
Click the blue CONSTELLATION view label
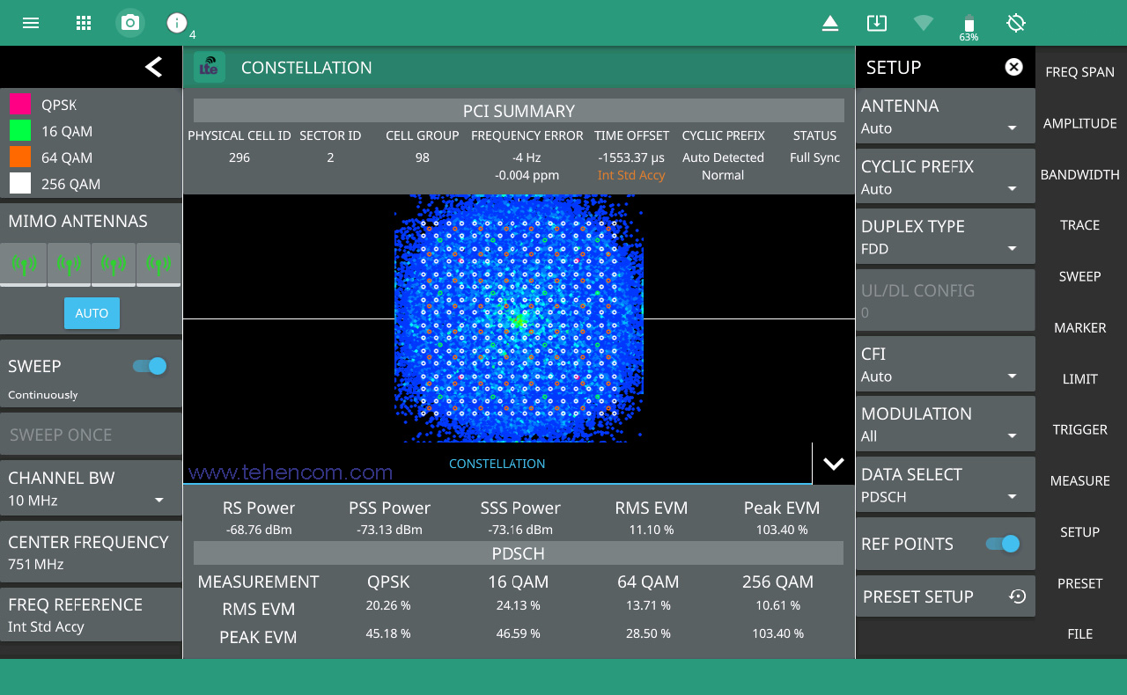coord(497,464)
